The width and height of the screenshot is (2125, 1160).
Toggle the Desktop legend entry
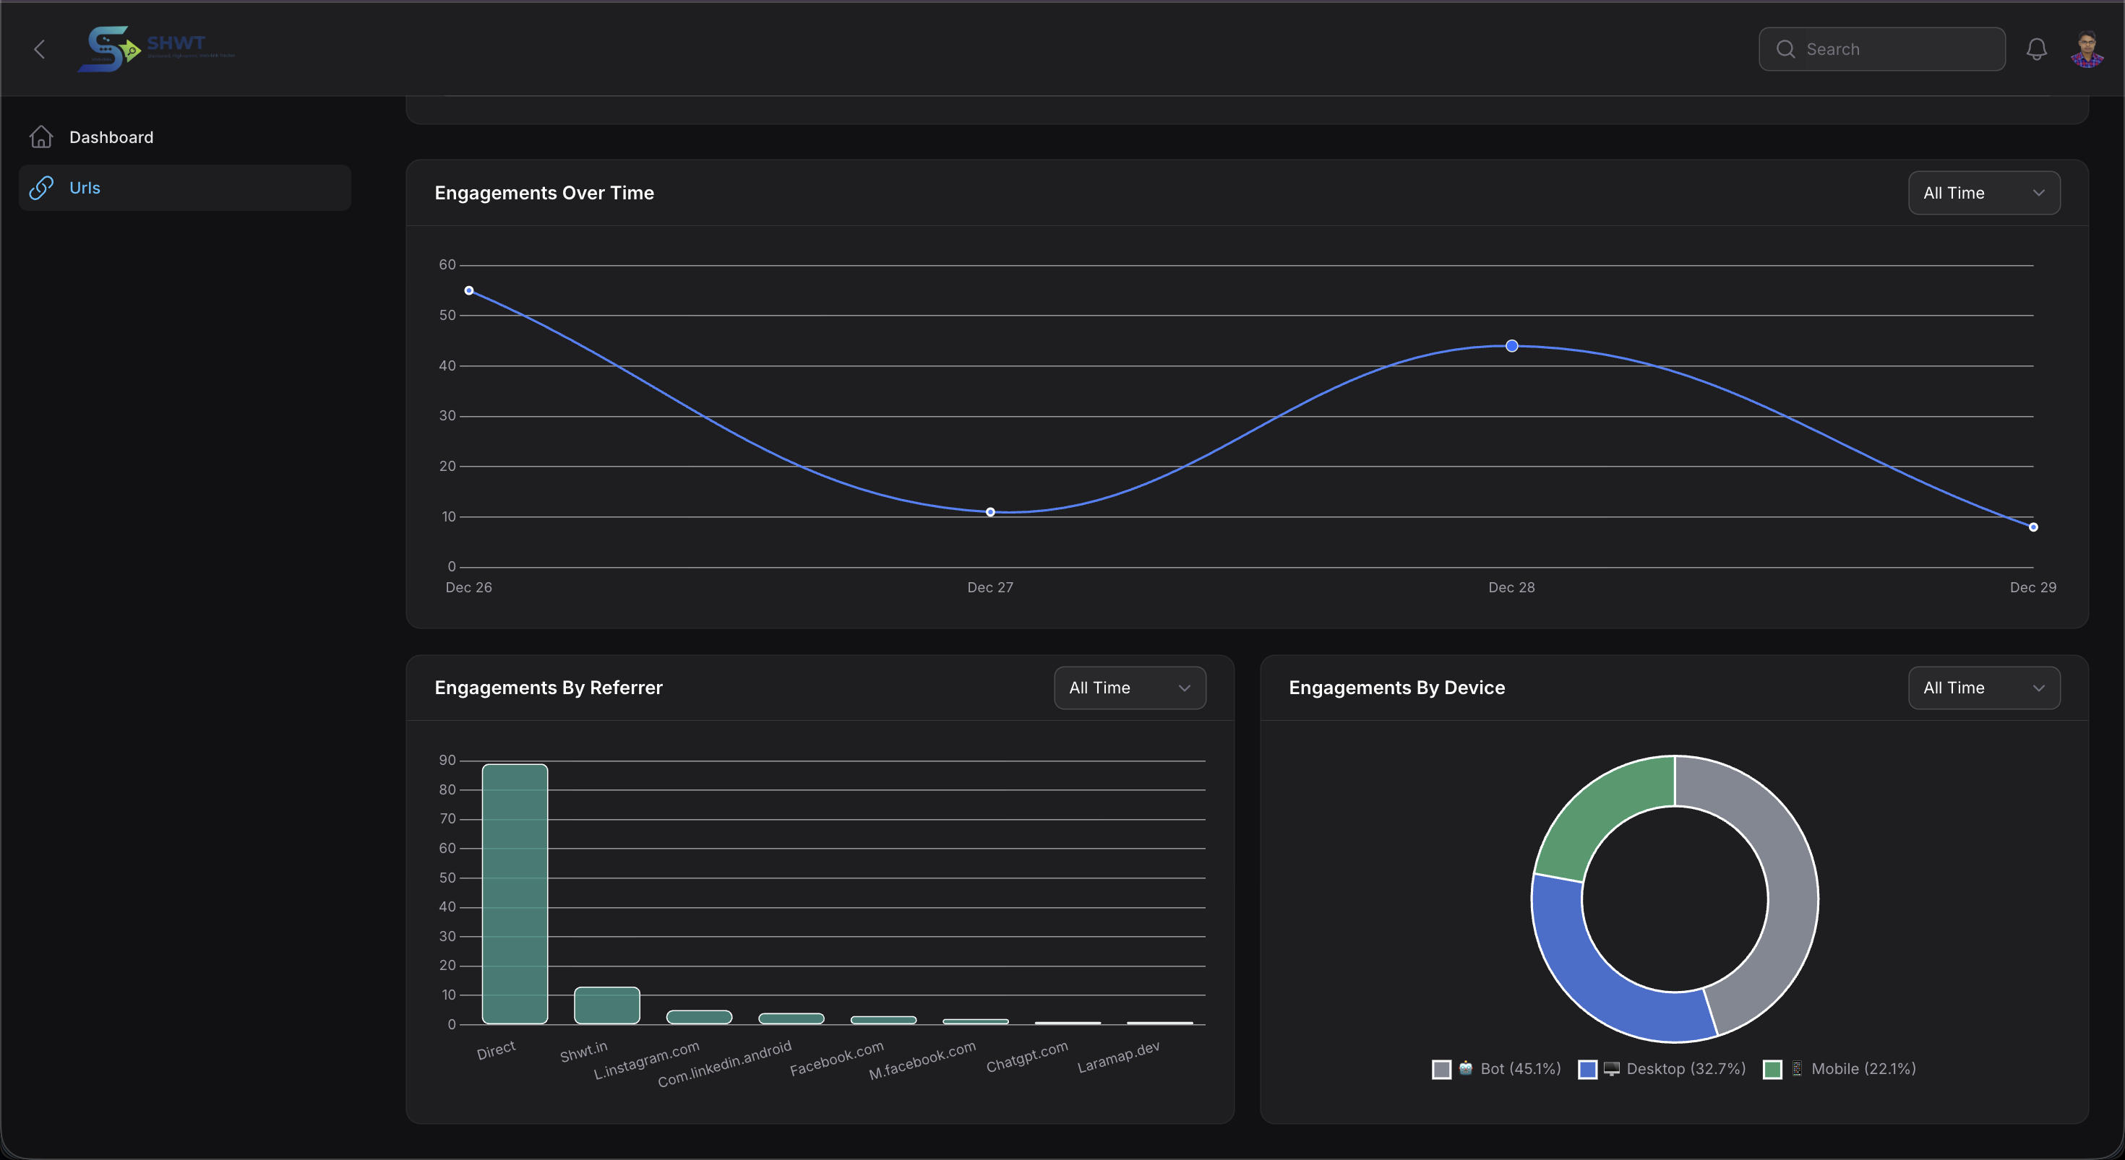coord(1685,1068)
